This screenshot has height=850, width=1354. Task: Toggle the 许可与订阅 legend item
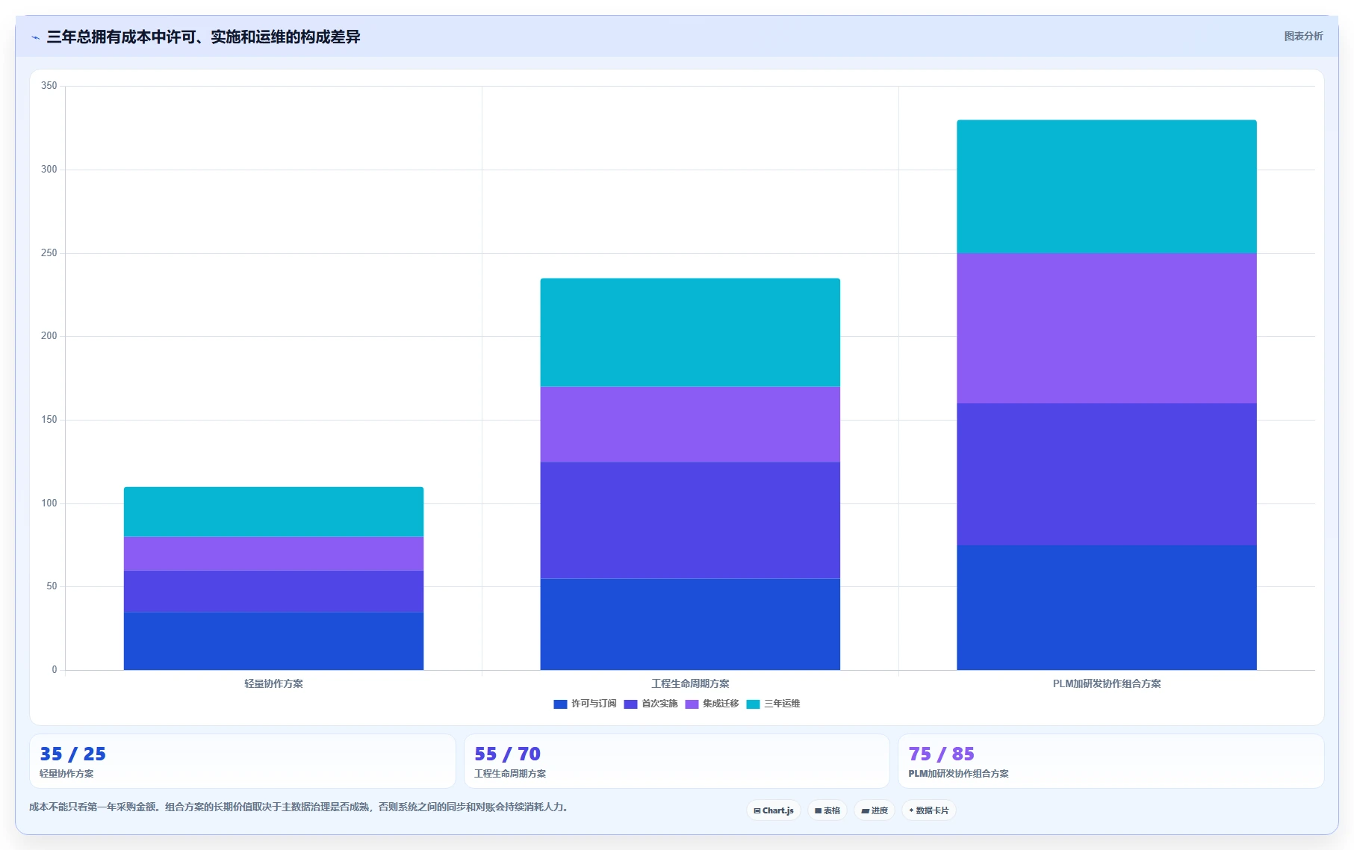(585, 704)
